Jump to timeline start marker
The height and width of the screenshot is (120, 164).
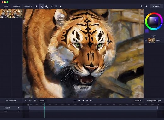click(x=28, y=105)
